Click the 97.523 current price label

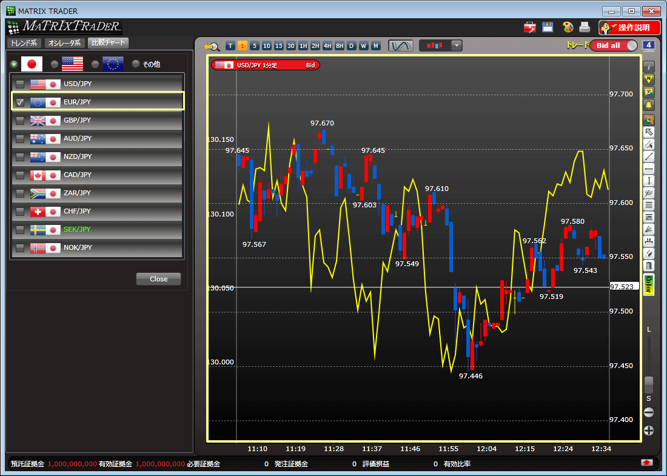(624, 287)
